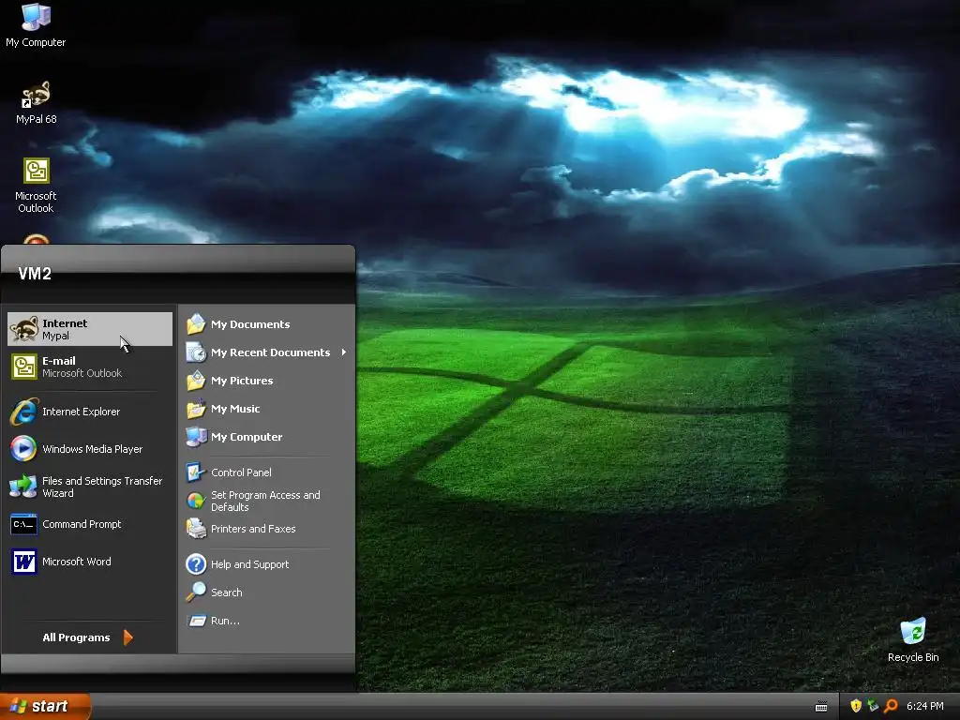Open Command Prompt from the start menu
This screenshot has width=960, height=720.
[x=90, y=524]
